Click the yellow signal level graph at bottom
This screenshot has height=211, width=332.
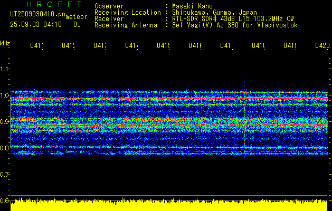[x=169, y=205]
